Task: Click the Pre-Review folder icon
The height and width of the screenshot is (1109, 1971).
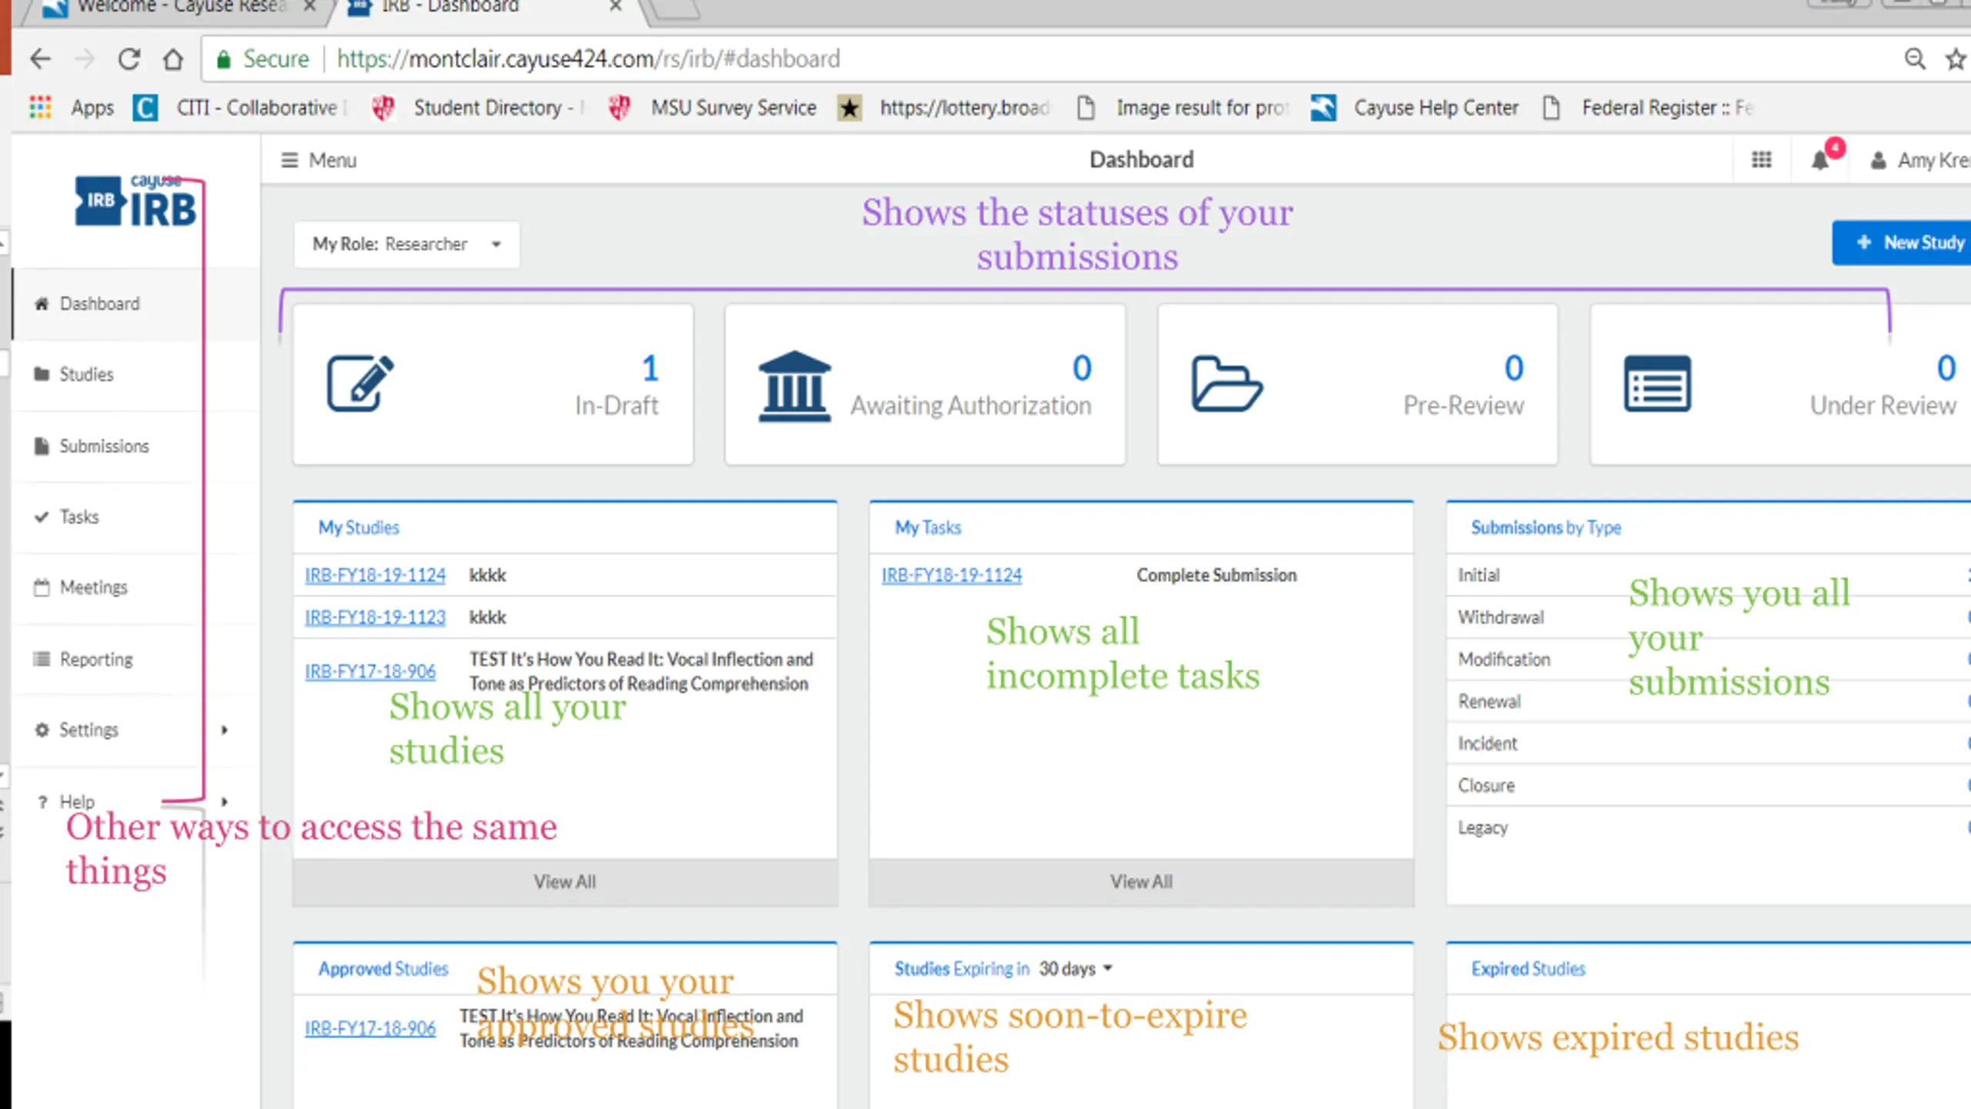Action: tap(1227, 384)
